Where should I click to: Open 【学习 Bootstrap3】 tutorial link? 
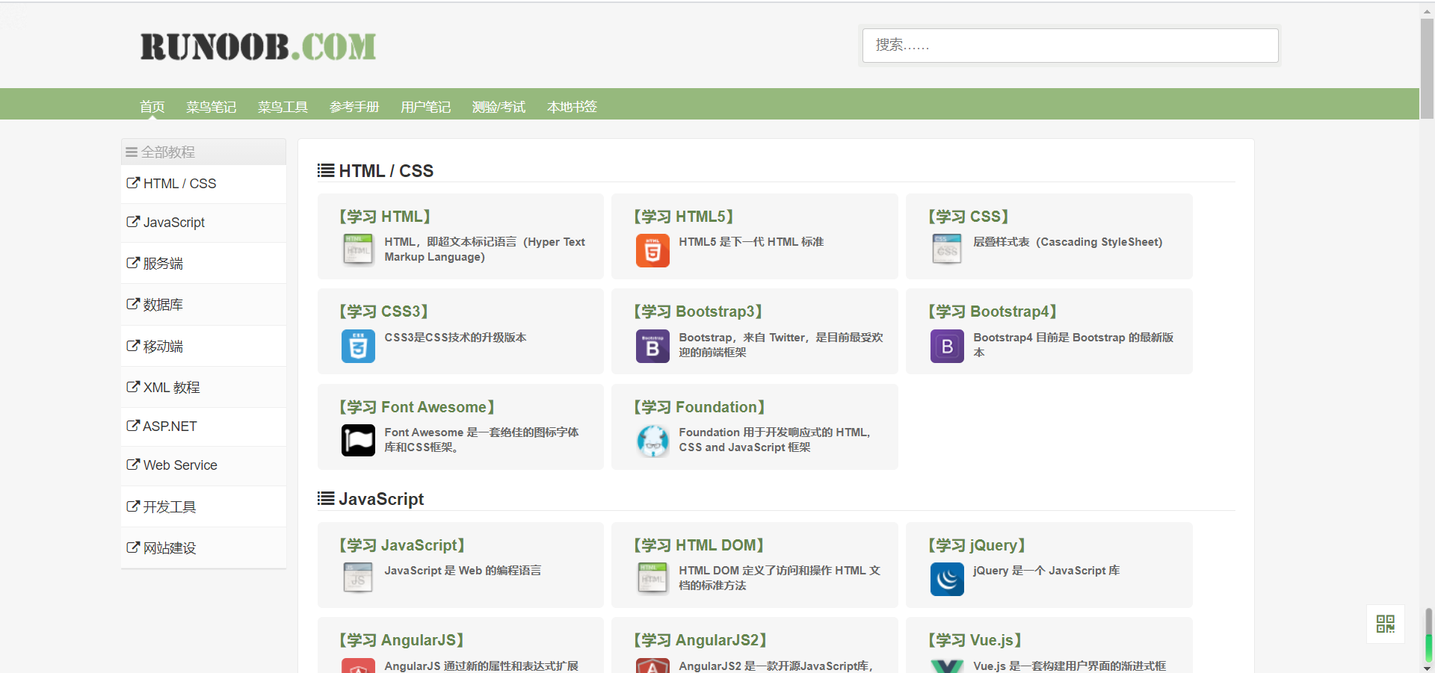pos(698,311)
